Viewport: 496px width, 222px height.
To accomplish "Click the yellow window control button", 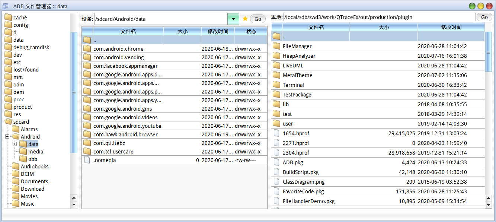I will point(481,6).
